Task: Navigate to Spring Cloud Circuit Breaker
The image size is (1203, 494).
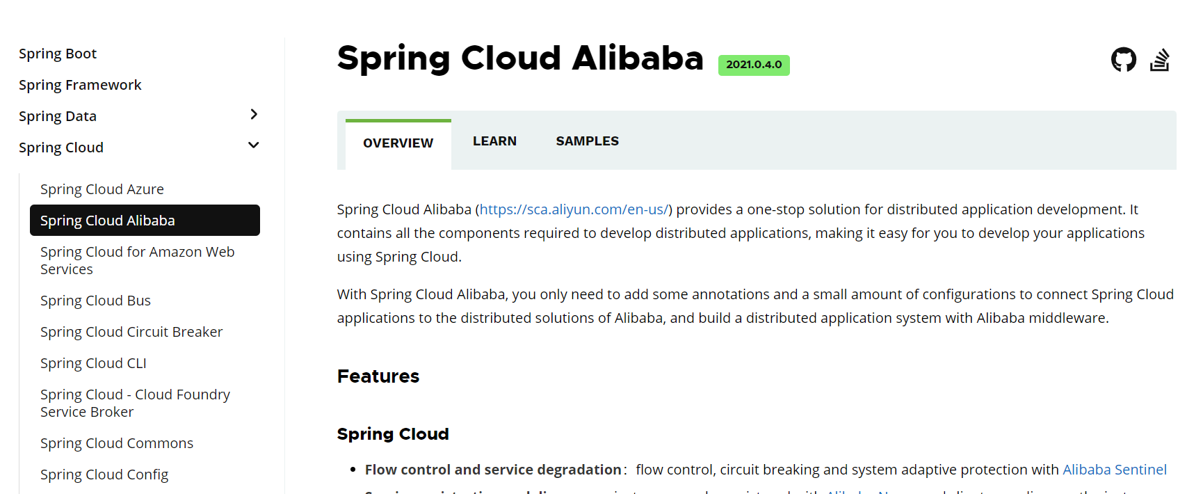Action: (131, 332)
